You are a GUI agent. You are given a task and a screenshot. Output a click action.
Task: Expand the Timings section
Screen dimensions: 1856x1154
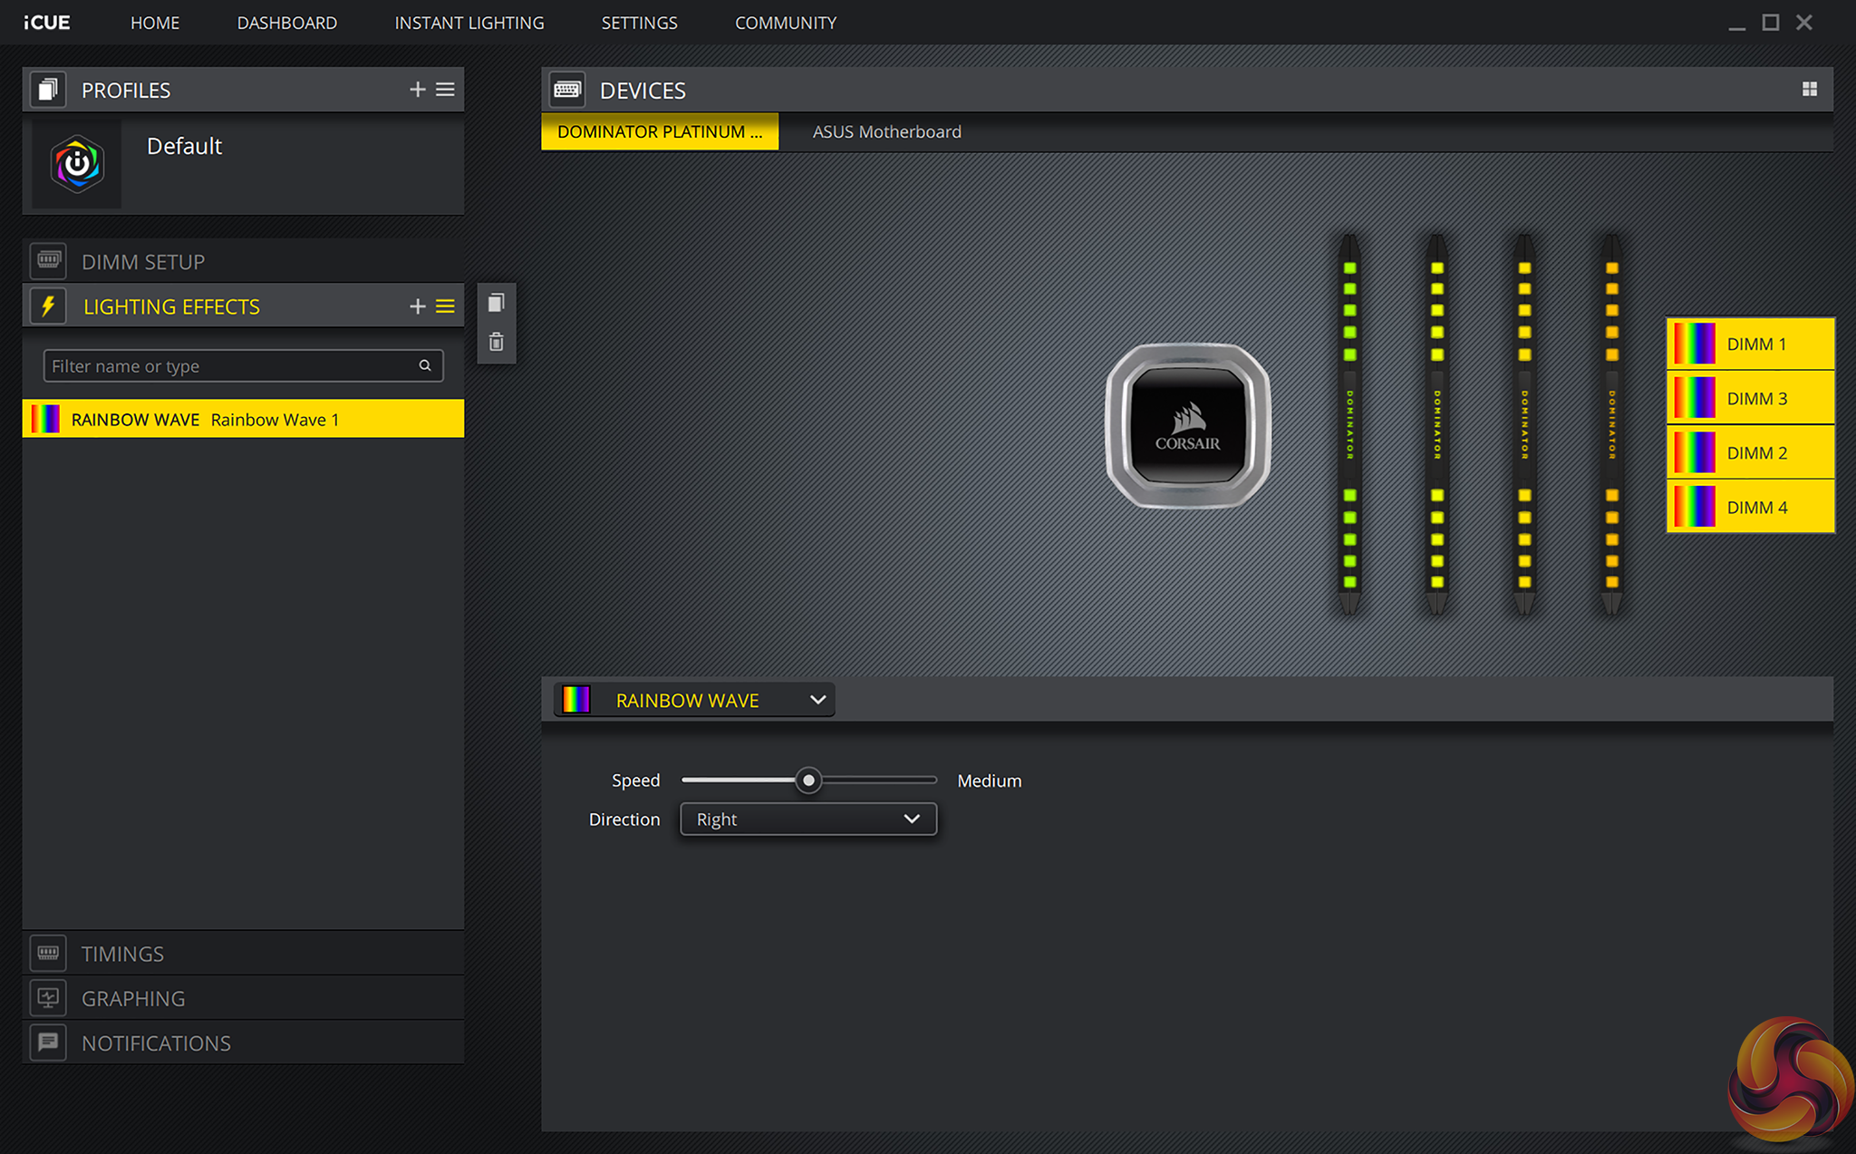point(122,953)
